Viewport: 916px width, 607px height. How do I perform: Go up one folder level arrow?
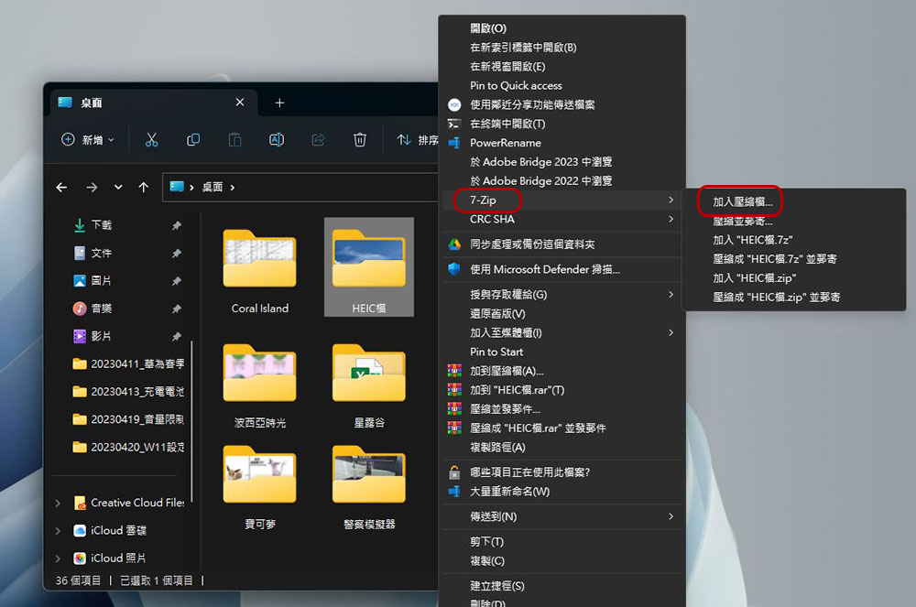tap(143, 188)
